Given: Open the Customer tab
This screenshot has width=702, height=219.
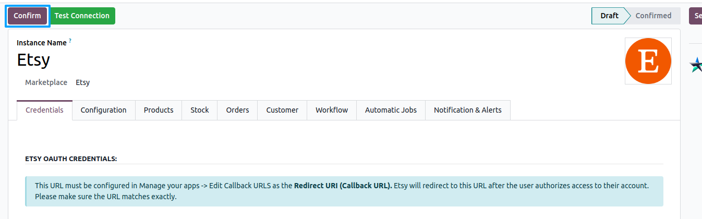Looking at the screenshot, I should pos(282,110).
